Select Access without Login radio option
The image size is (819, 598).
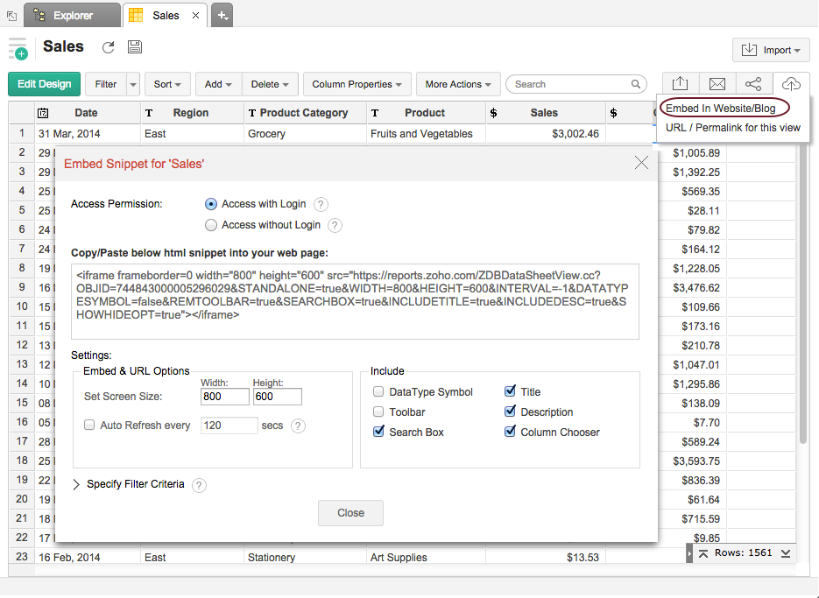[x=210, y=225]
